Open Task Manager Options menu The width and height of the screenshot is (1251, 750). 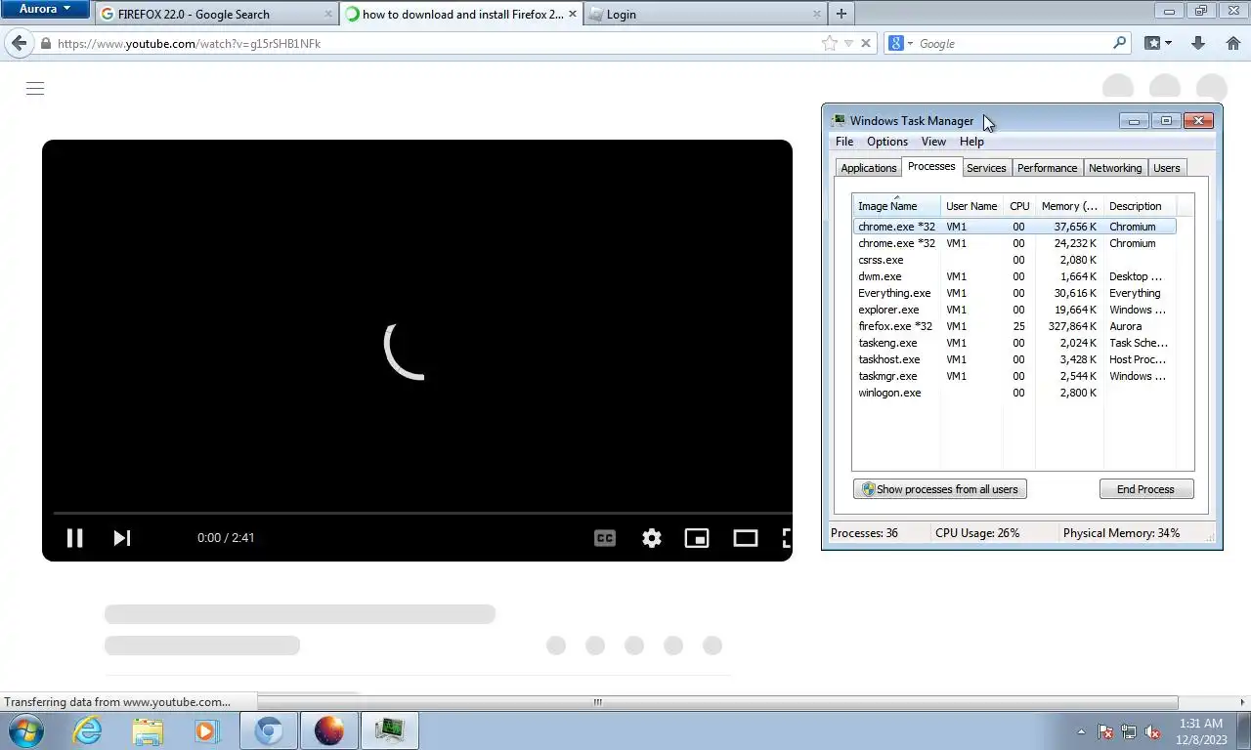(x=887, y=142)
